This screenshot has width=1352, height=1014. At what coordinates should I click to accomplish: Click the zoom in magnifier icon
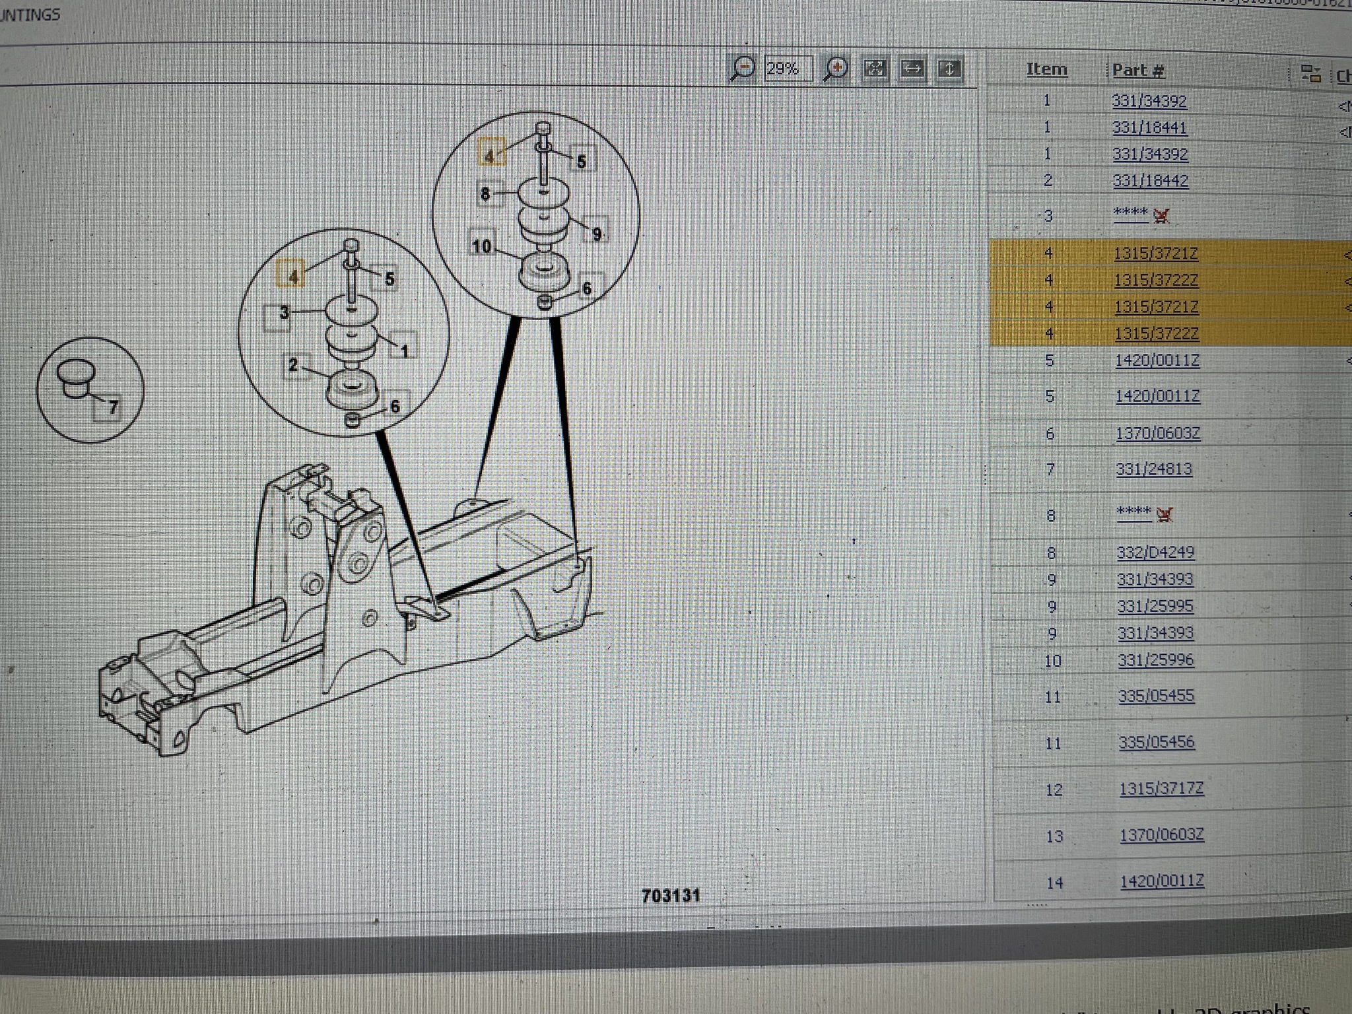click(836, 69)
